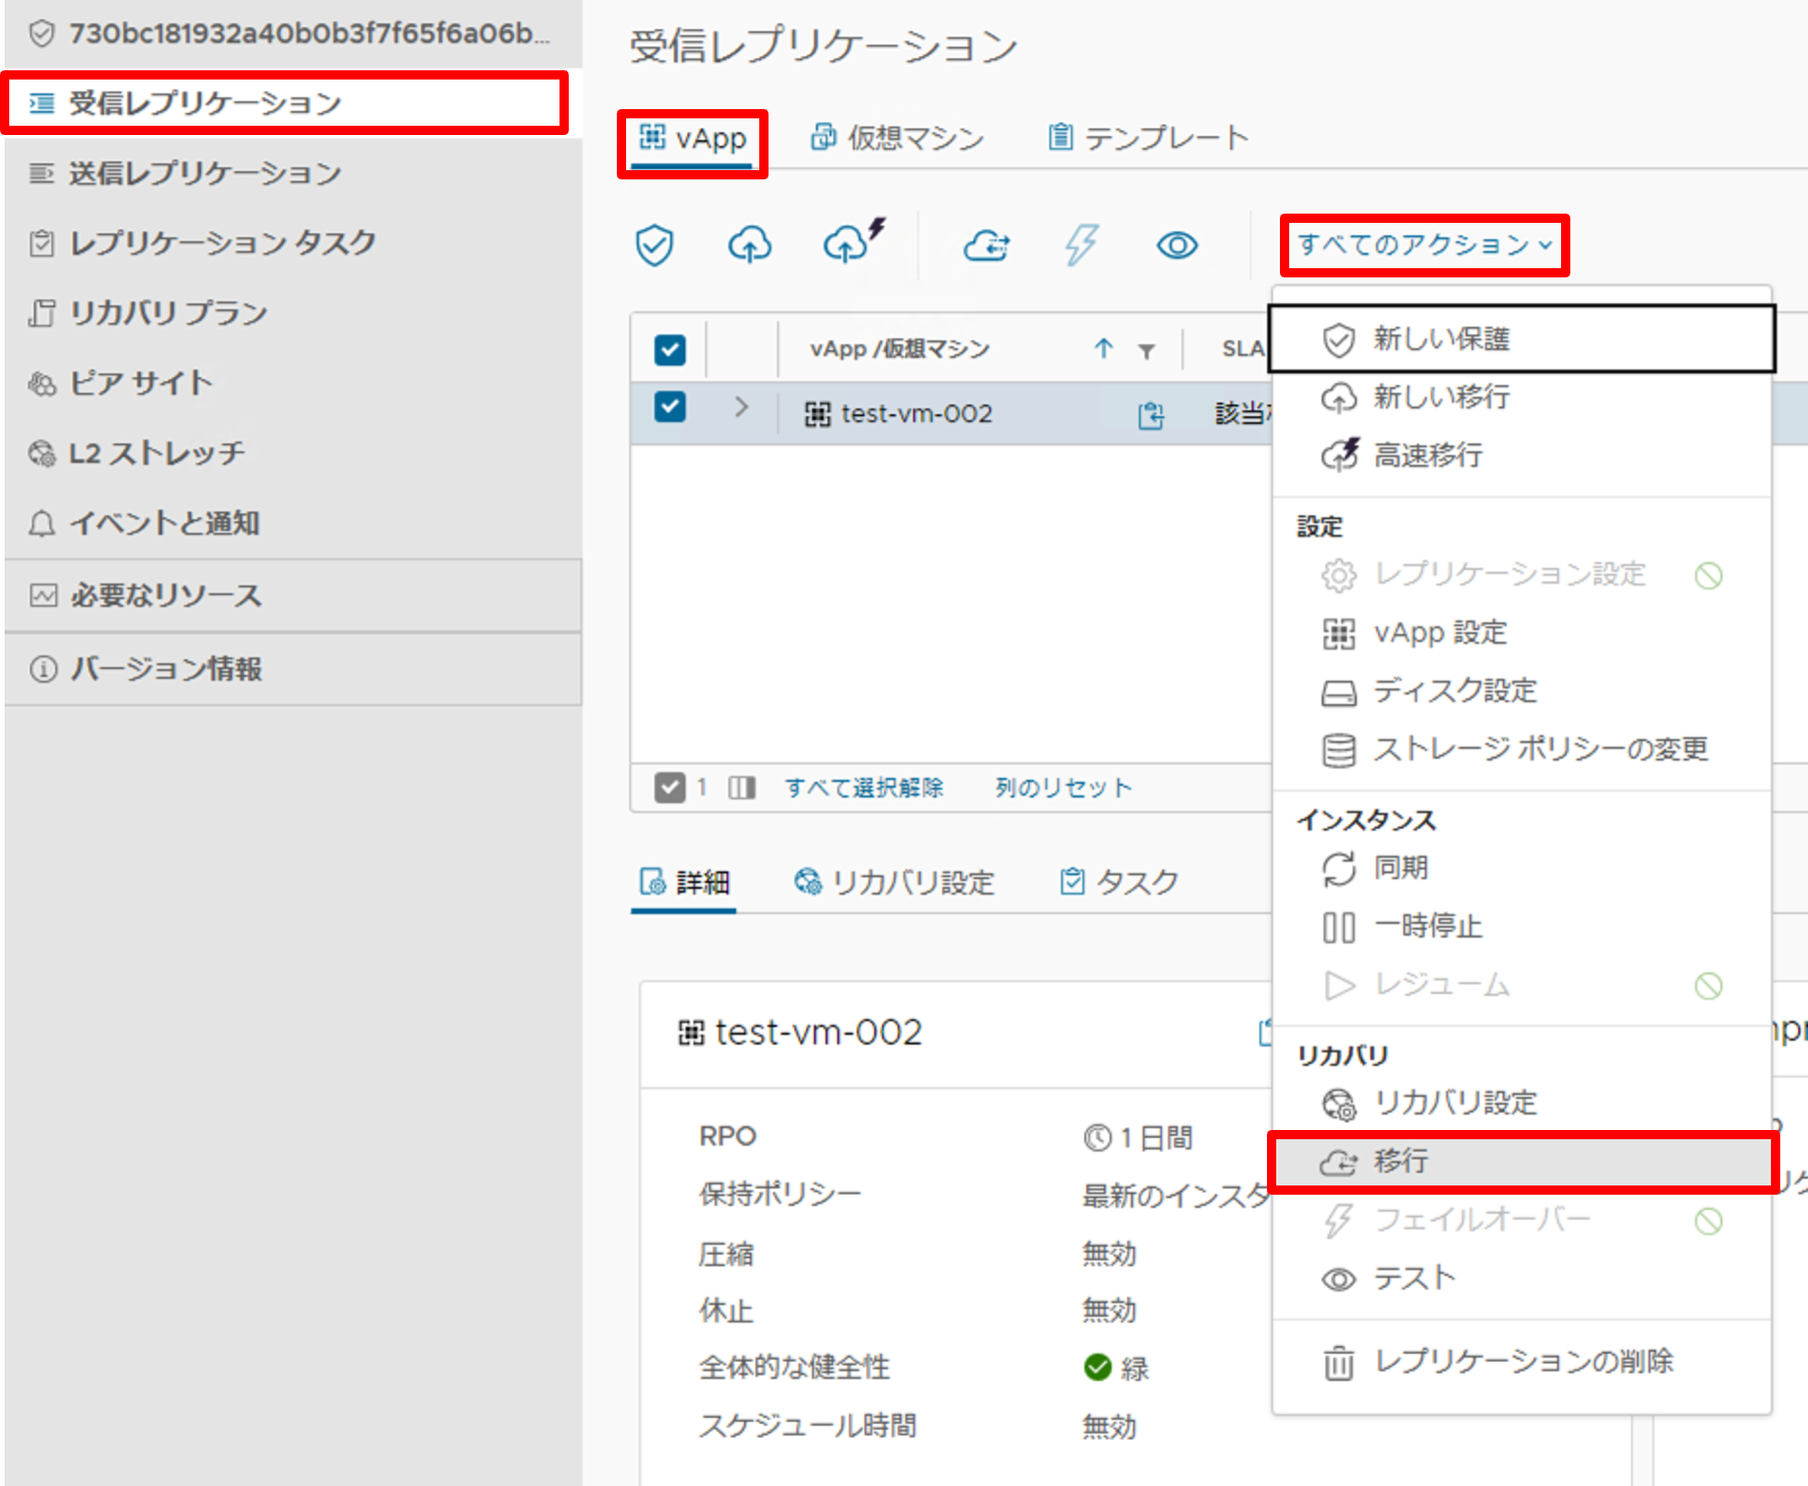Click the 列のリセット link

pos(1062,787)
